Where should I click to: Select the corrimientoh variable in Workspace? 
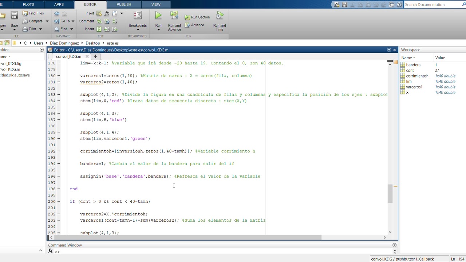(417, 76)
